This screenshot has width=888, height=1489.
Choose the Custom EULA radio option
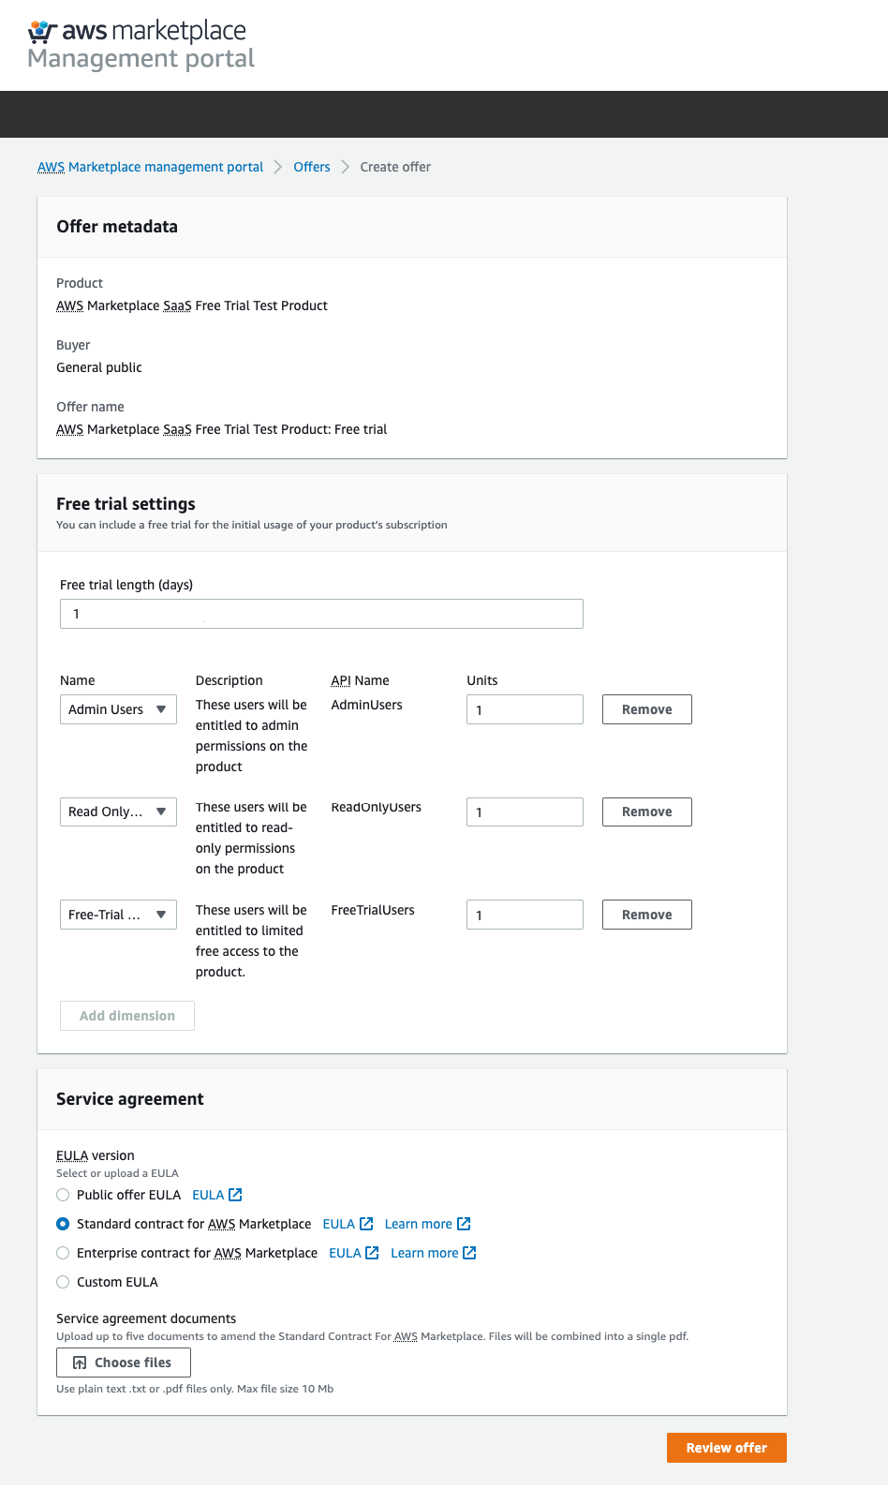tap(63, 1282)
